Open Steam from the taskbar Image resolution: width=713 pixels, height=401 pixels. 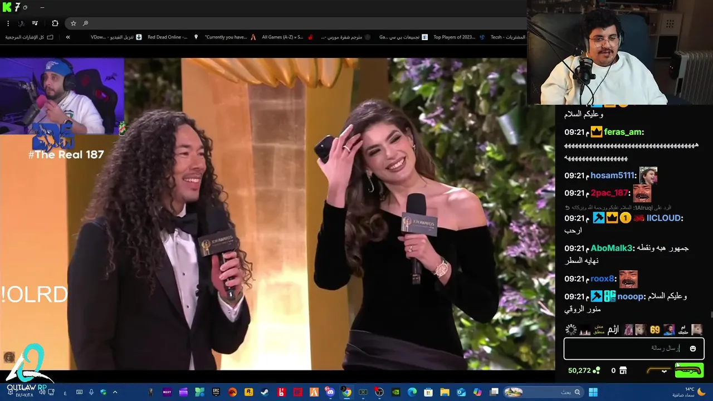pyautogui.click(x=265, y=392)
